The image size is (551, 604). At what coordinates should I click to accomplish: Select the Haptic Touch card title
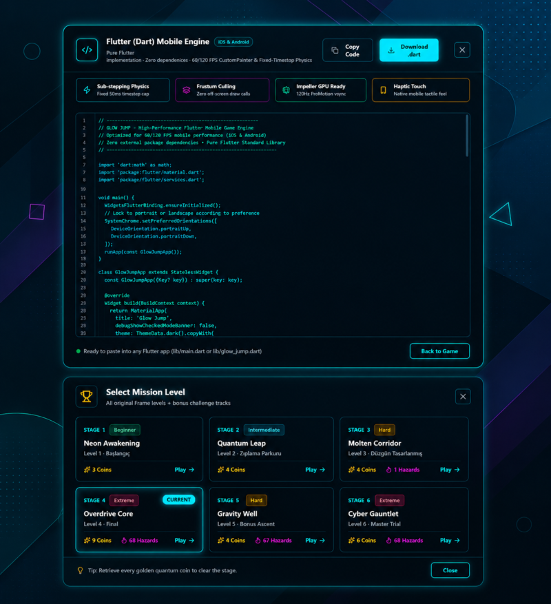pos(410,86)
